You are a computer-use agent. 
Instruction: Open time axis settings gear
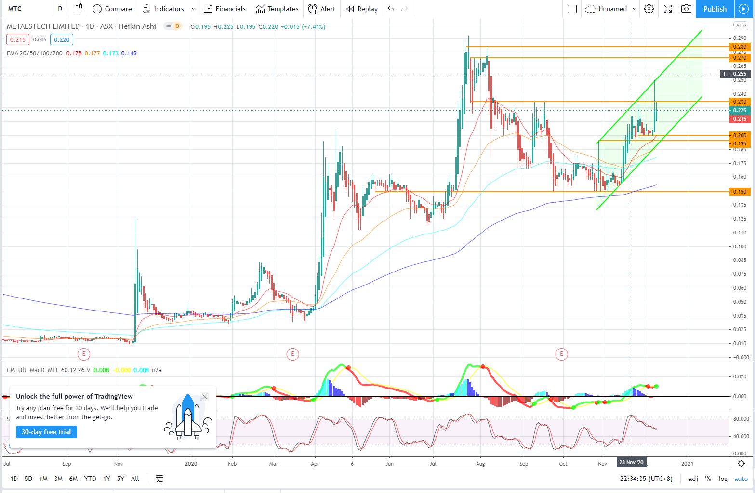click(741, 463)
